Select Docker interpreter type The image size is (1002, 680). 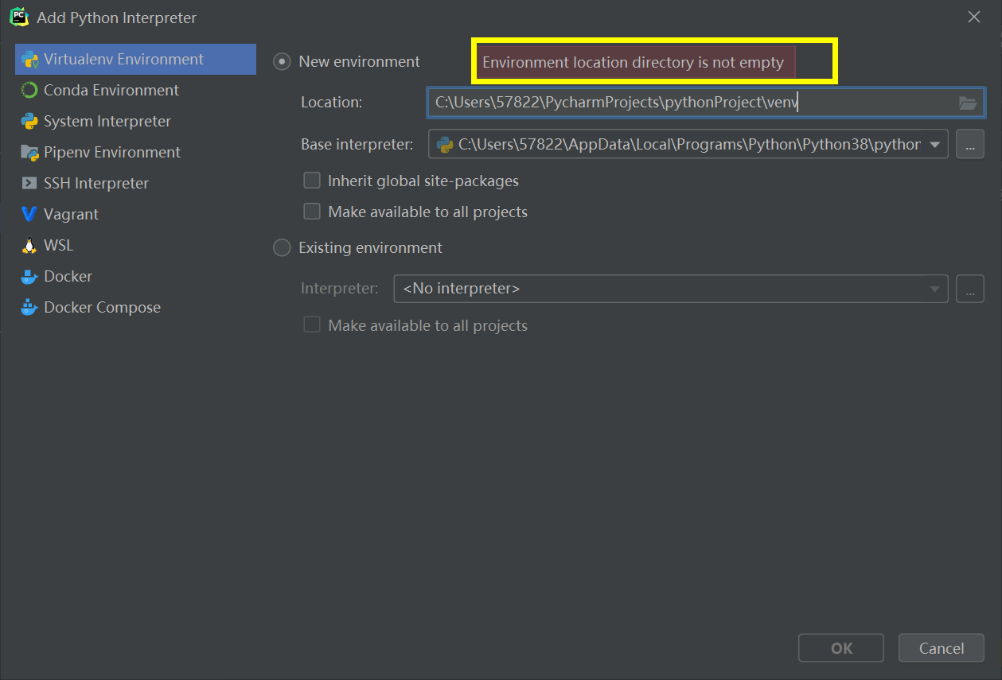tap(135, 277)
